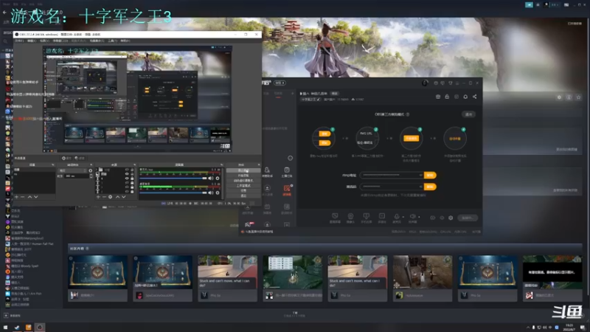This screenshot has height=332, width=590.
Task: Open the OBS Help menu
Action: 125,41
